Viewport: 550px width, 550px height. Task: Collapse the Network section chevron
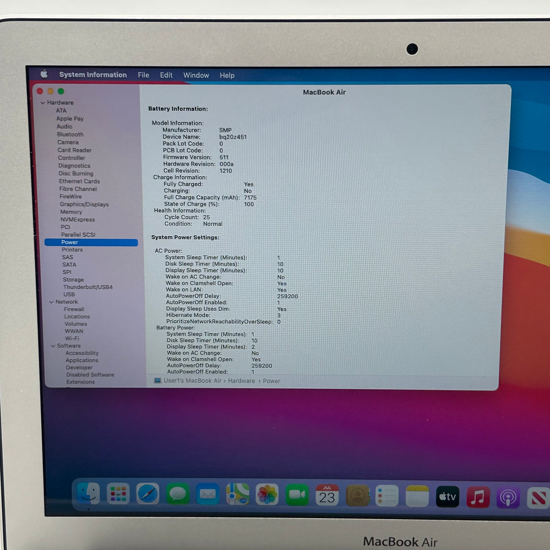51,302
